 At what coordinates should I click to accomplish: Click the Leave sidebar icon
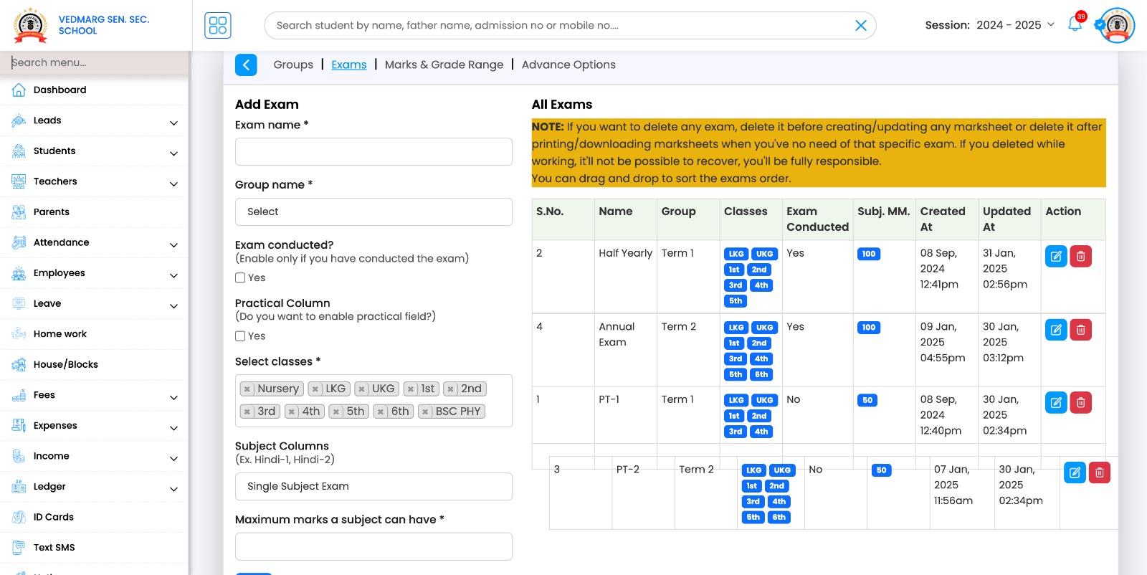pos(19,303)
